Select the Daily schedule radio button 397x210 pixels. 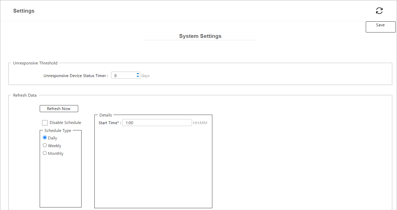[45, 138]
